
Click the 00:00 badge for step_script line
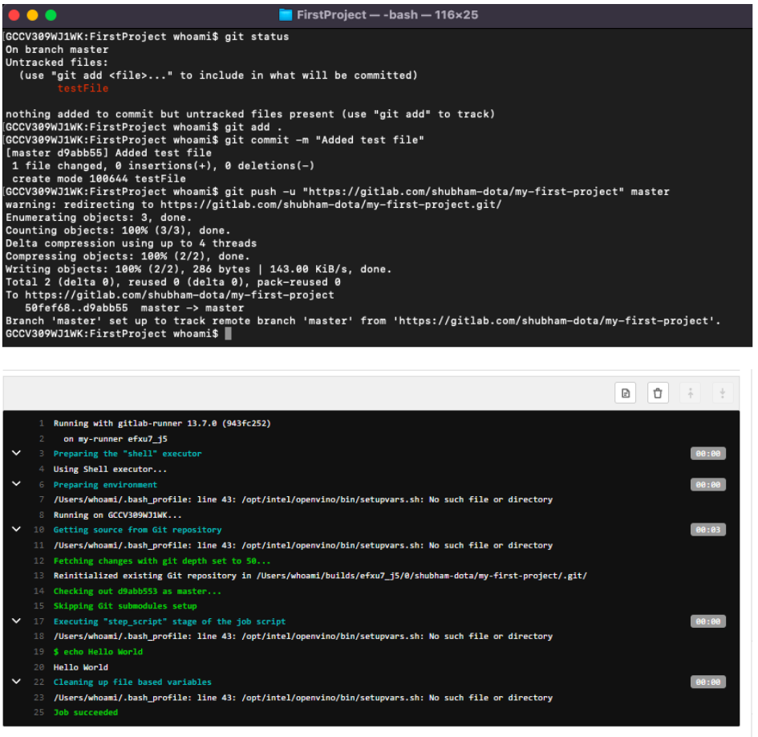[x=707, y=621]
